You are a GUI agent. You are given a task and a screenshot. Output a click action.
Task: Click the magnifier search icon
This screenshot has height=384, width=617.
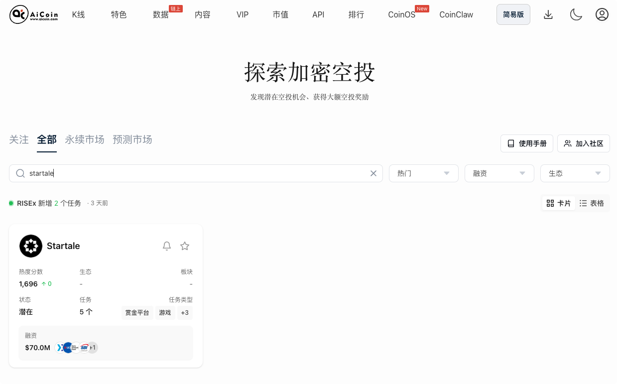(x=20, y=173)
